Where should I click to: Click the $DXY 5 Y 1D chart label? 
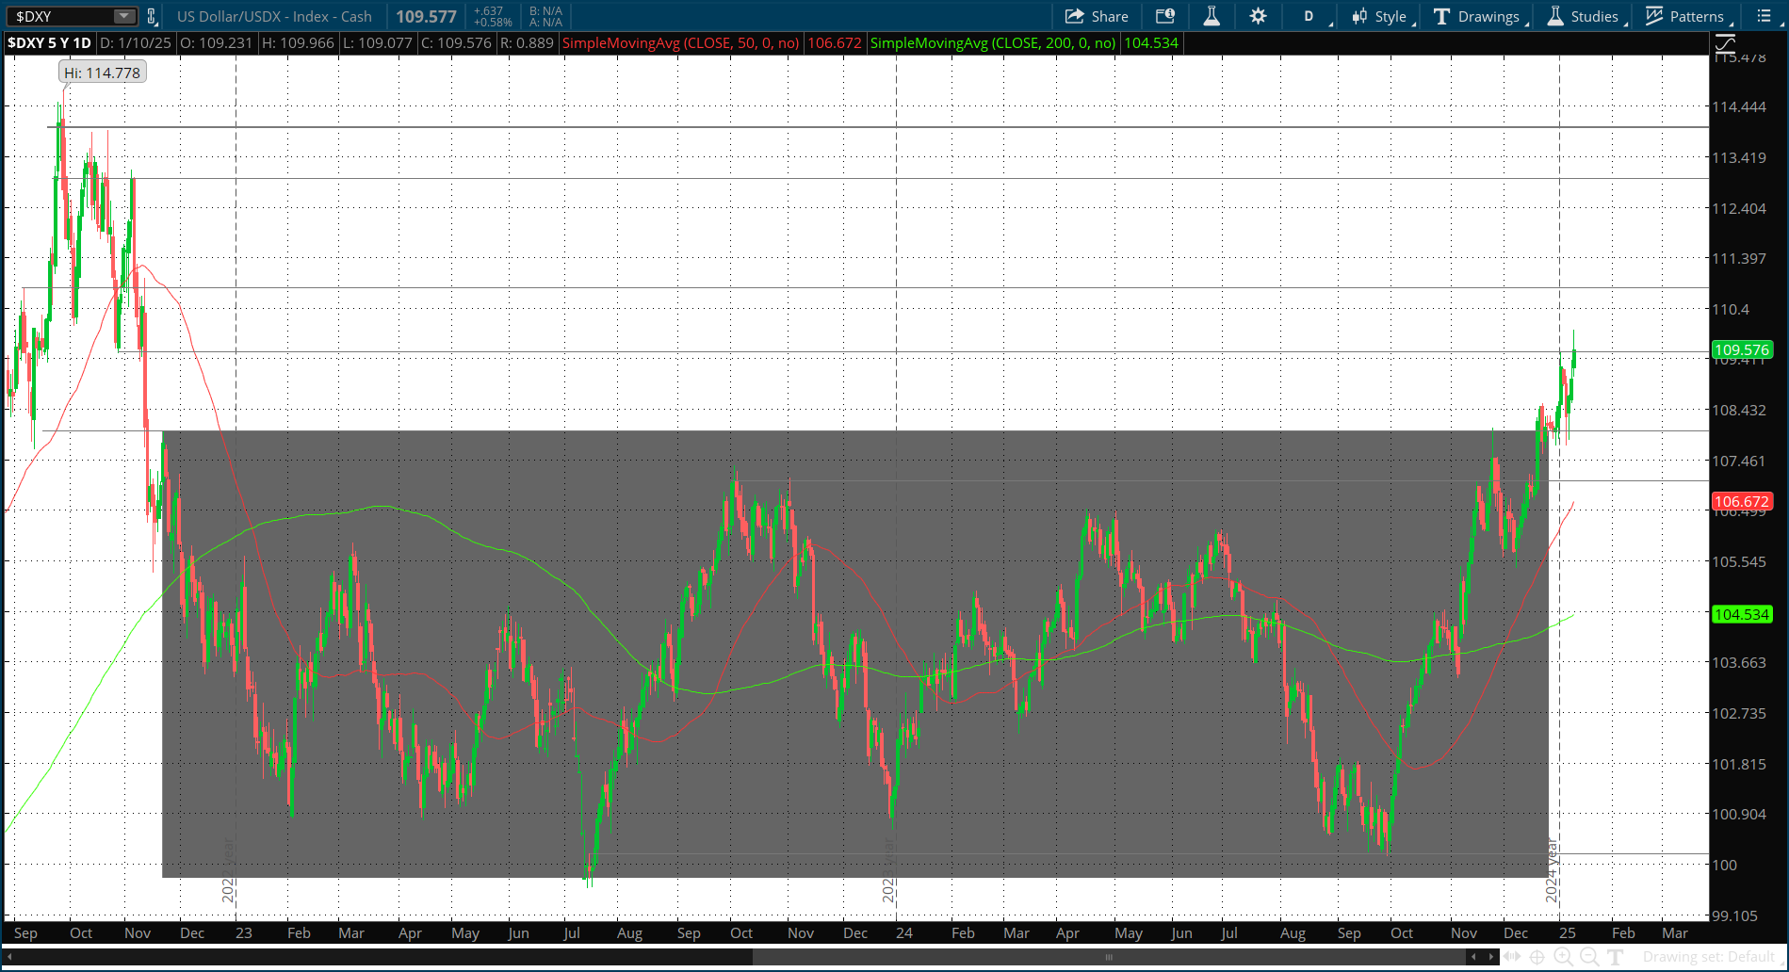pos(50,43)
